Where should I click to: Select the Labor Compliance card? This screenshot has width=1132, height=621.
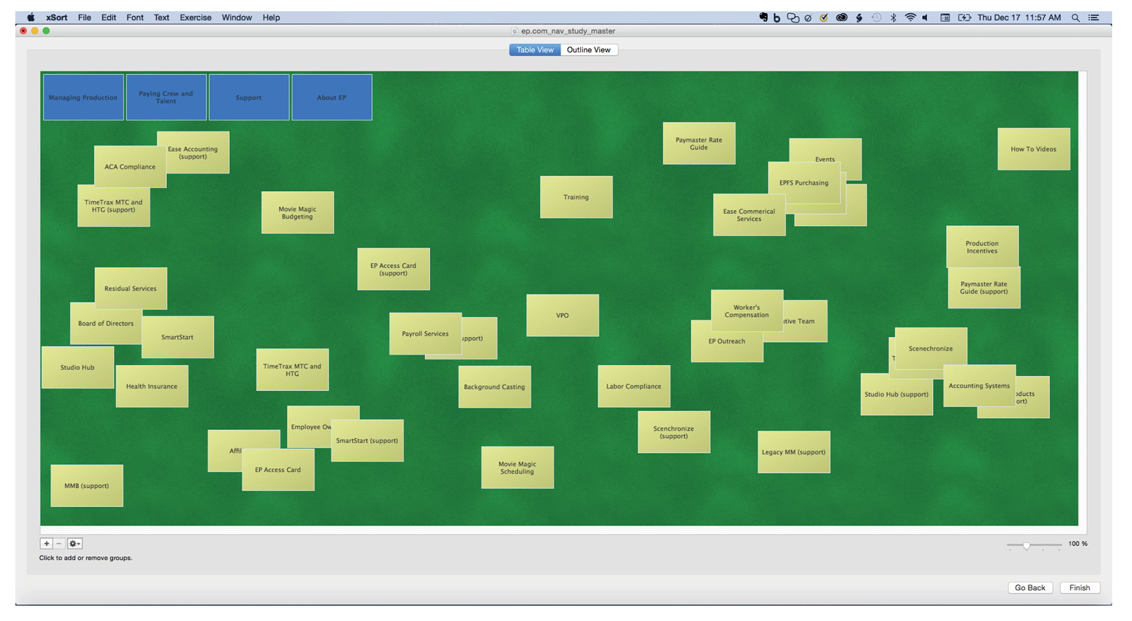[634, 386]
